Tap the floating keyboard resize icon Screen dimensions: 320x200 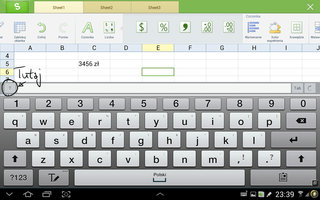click(314, 183)
